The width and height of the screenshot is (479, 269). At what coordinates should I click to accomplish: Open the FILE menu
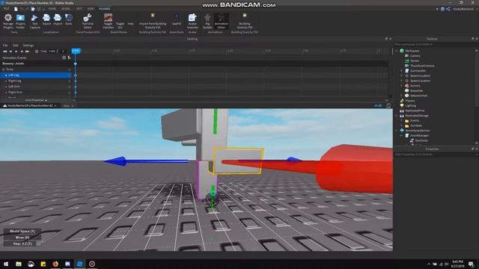(x=6, y=8)
